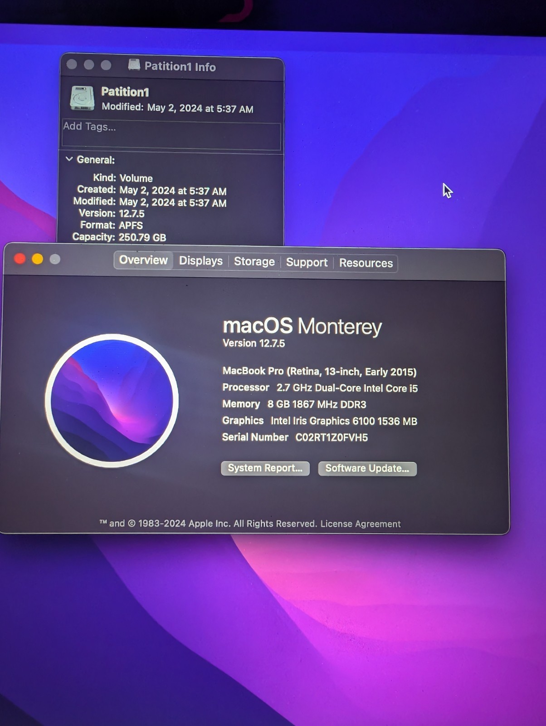
Task: Click the small disk icon in Patition1 Info title bar
Action: point(134,65)
